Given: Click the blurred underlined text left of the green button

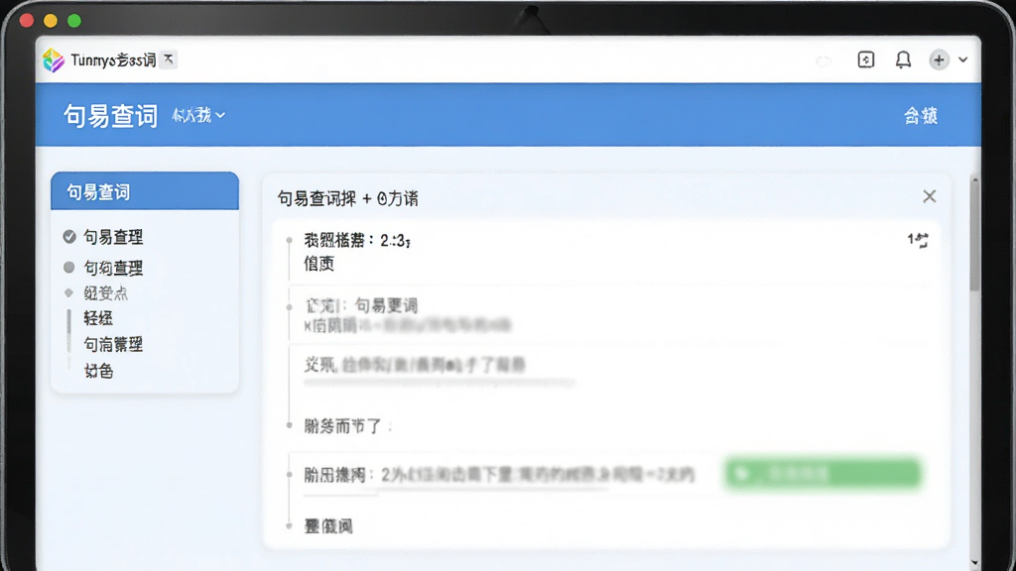Looking at the screenshot, I should [x=499, y=475].
